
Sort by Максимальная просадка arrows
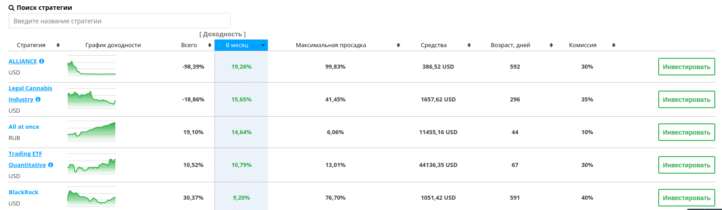[398, 45]
